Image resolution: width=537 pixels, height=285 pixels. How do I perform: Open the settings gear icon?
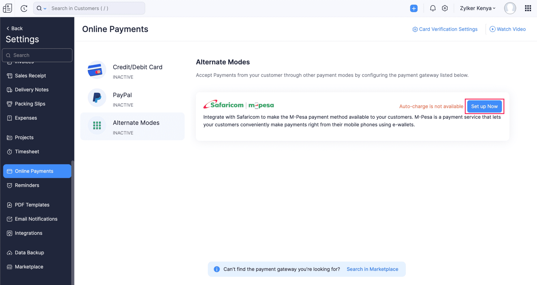[x=445, y=8]
